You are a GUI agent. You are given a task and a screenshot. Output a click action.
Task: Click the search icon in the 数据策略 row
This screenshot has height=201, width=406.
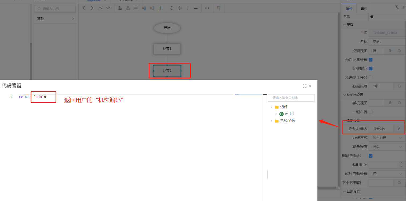[x=399, y=86]
